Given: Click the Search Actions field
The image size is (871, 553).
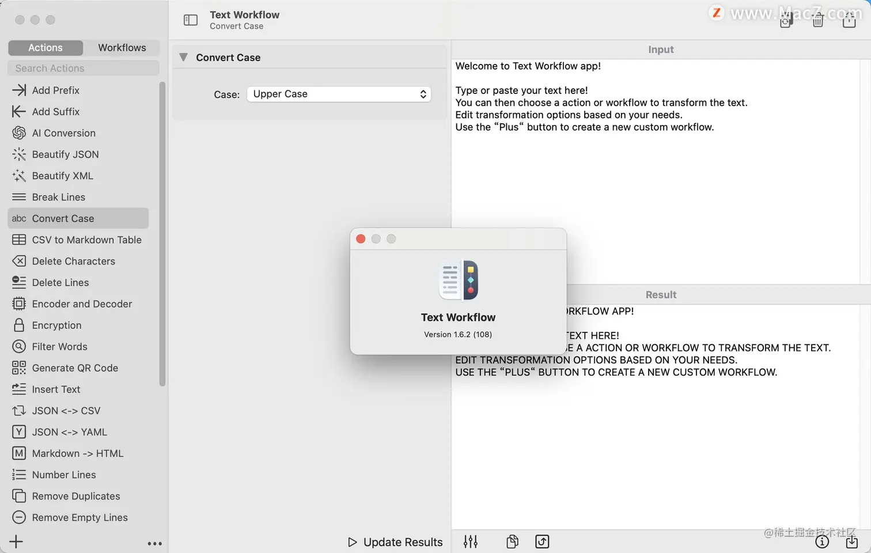Looking at the screenshot, I should 84,68.
